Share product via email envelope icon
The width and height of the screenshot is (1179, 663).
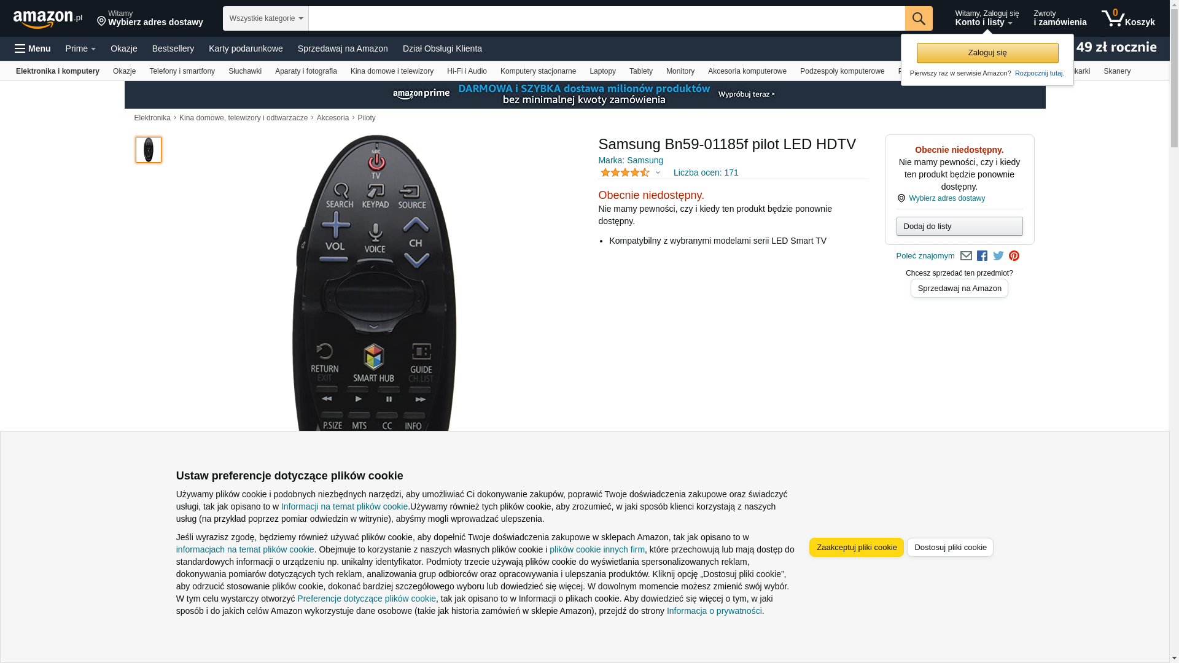pos(966,256)
